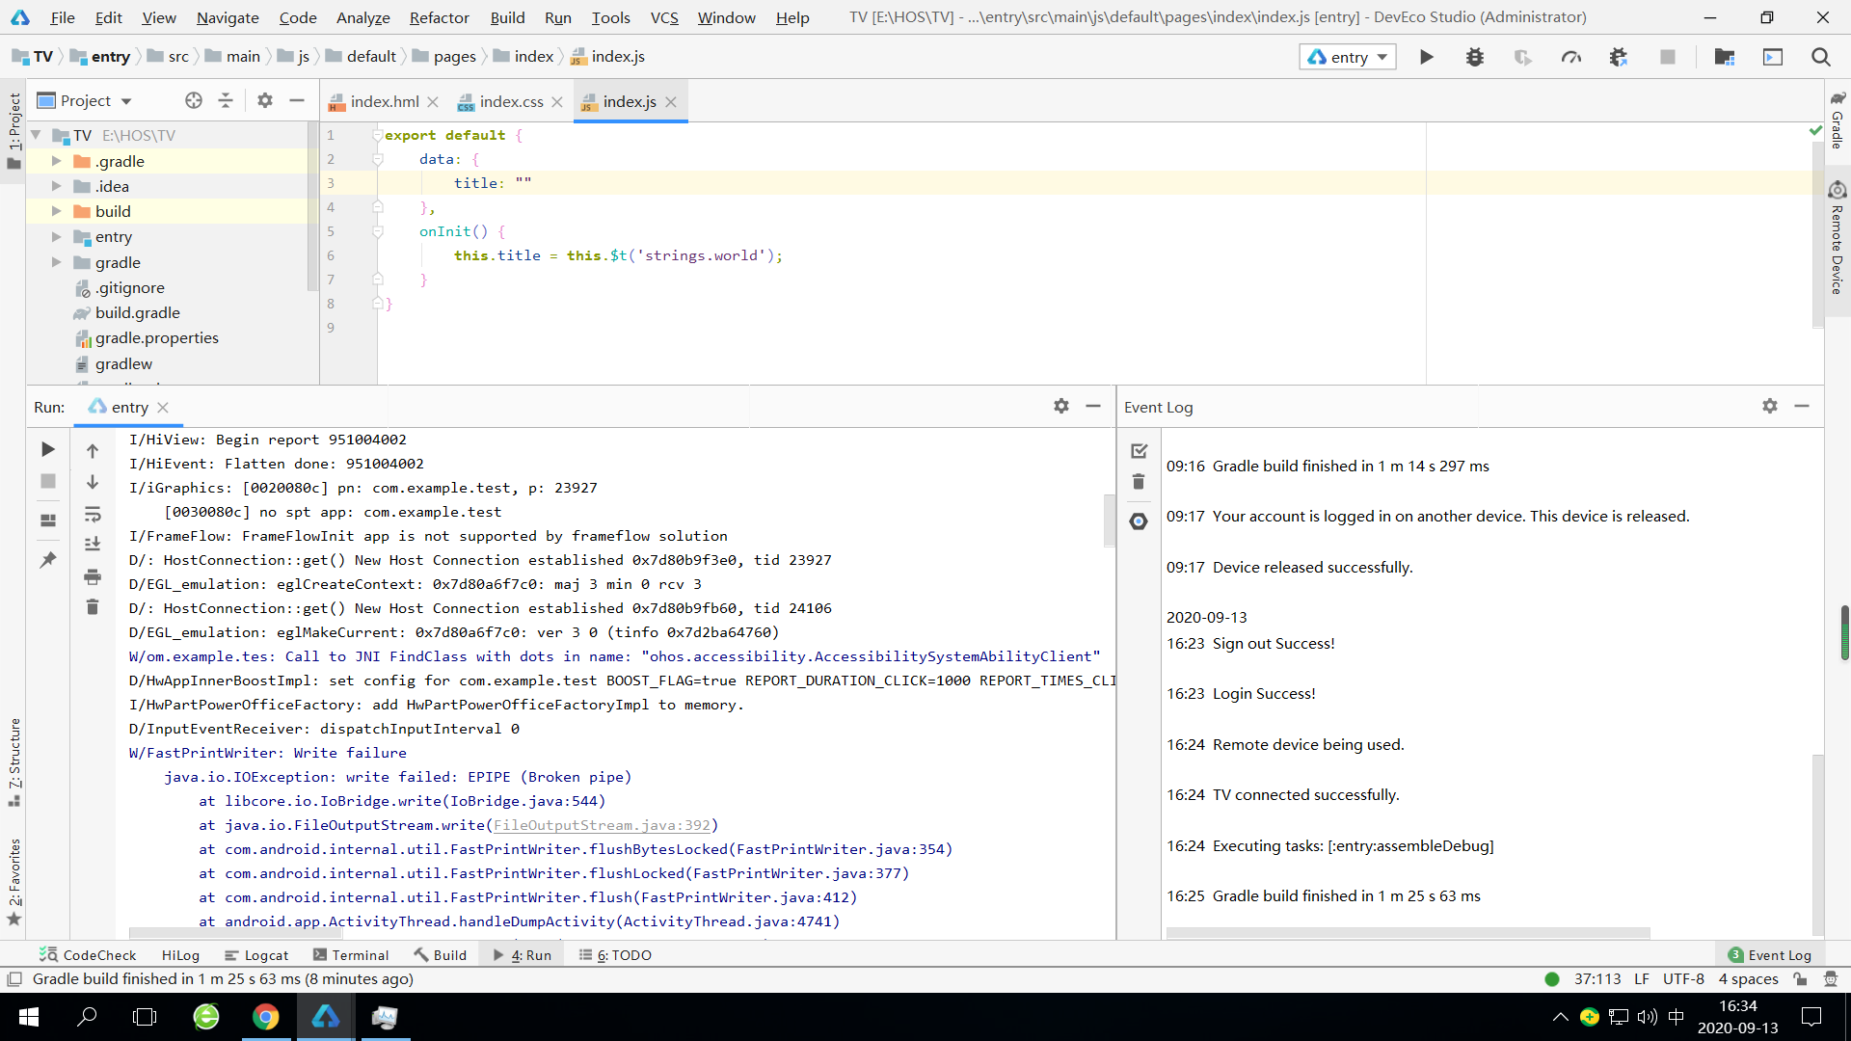The height and width of the screenshot is (1041, 1851).
Task: Open the Windows Start menu
Action: click(29, 1017)
